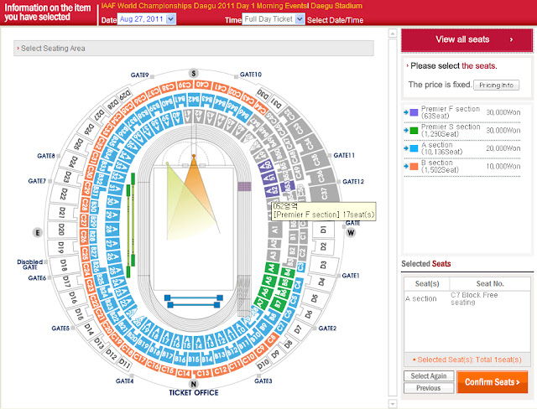Click the C7 Block Free seating entry
The image size is (537, 409).
[x=474, y=298]
